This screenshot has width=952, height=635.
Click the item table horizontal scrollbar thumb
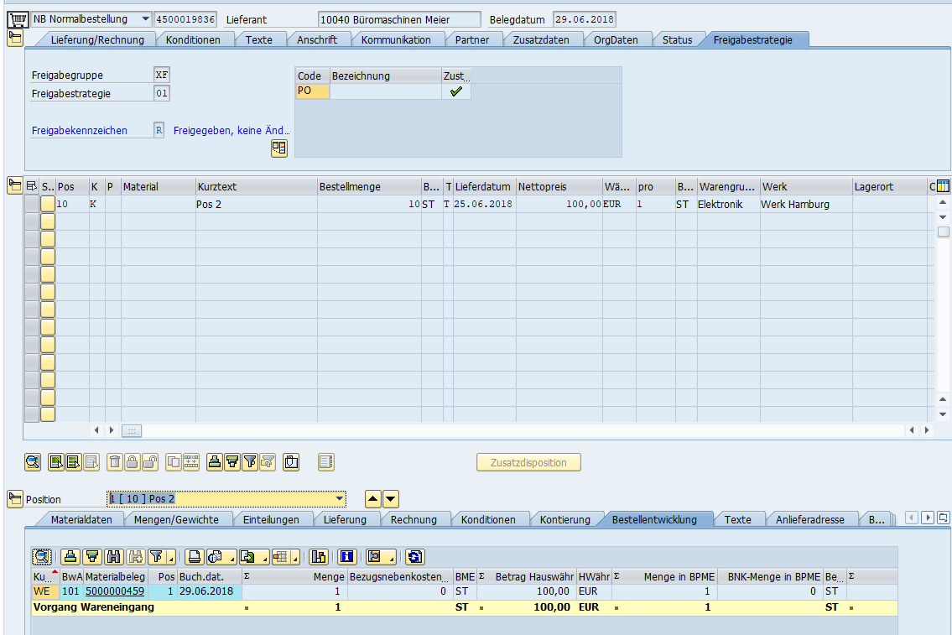pyautogui.click(x=132, y=430)
